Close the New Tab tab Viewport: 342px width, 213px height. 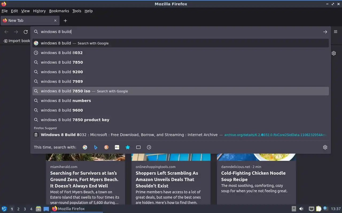point(55,21)
